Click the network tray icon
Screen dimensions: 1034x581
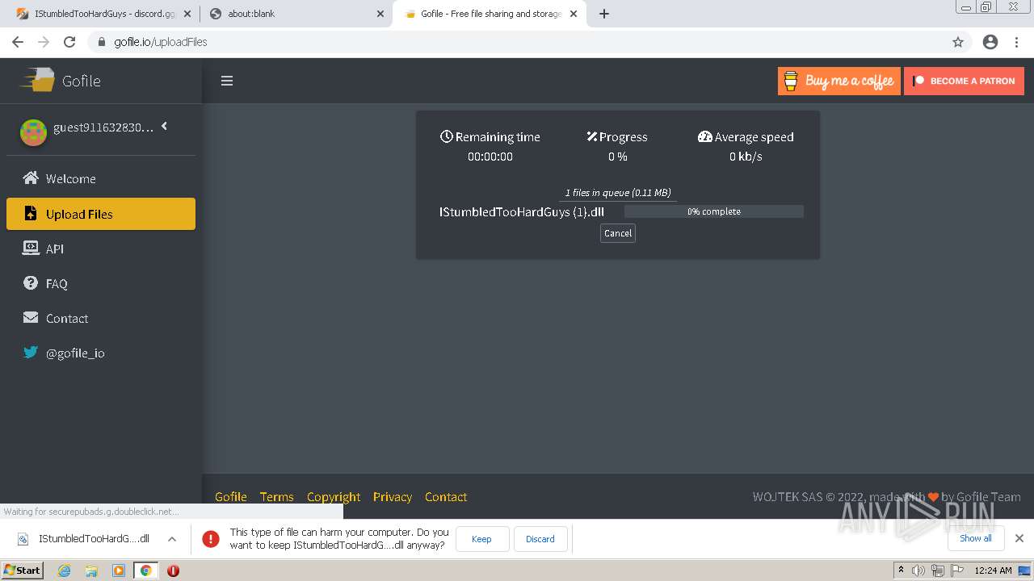[x=937, y=571]
